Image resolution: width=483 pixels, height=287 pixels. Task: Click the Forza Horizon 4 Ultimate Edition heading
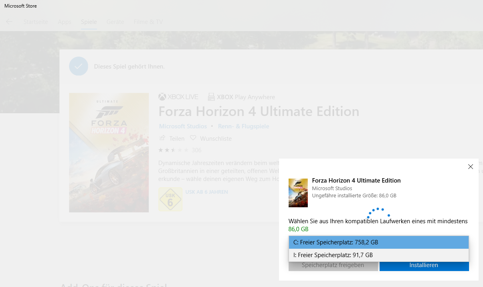click(x=259, y=111)
